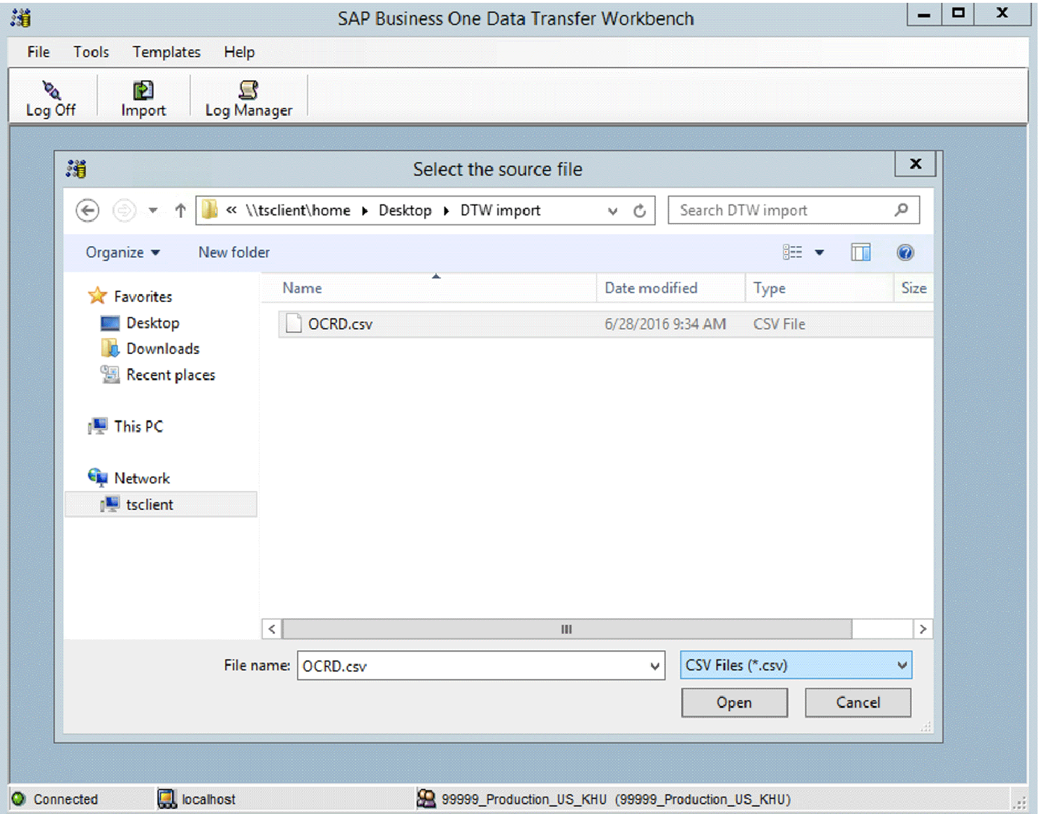The height and width of the screenshot is (814, 1039).
Task: Click the OCRD.csv file icon
Action: pyautogui.click(x=293, y=324)
